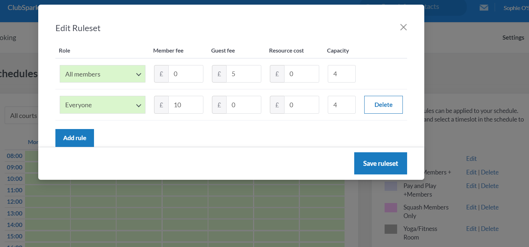Open the All courts dropdown
Image resolution: width=529 pixels, height=247 pixels.
21,116
